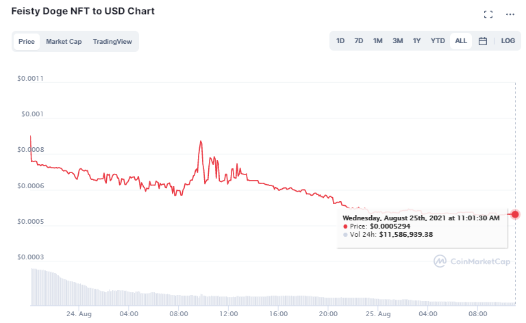The image size is (526, 323).
Task: Click the fullscreen chart icon
Action: coord(488,14)
